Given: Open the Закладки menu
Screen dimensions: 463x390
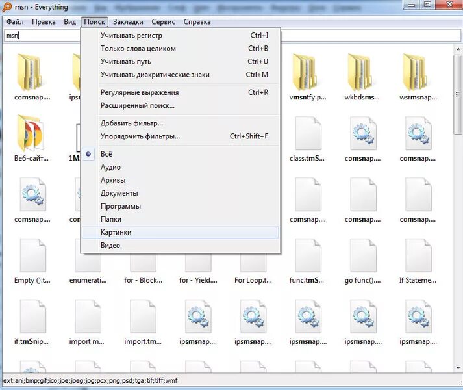Looking at the screenshot, I should (x=128, y=22).
